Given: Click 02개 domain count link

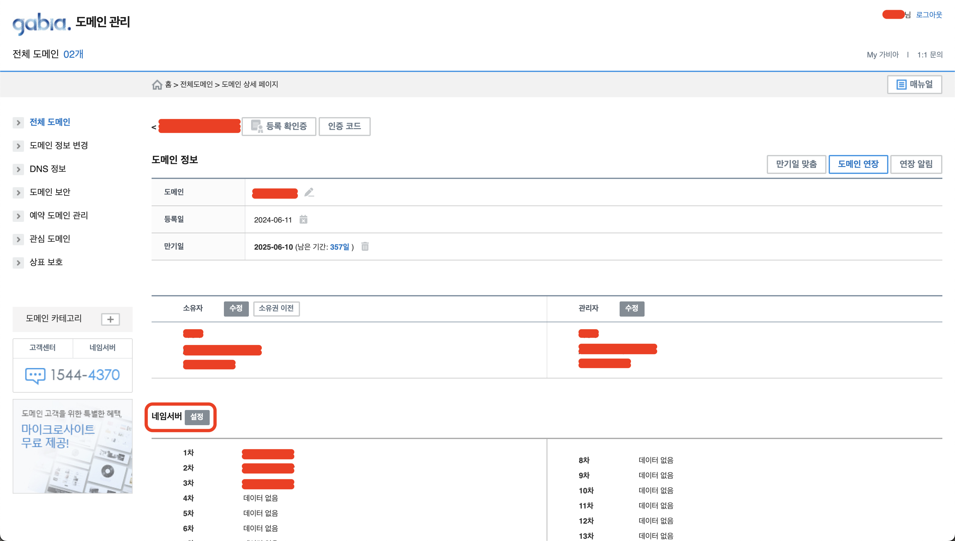Looking at the screenshot, I should click(x=73, y=54).
